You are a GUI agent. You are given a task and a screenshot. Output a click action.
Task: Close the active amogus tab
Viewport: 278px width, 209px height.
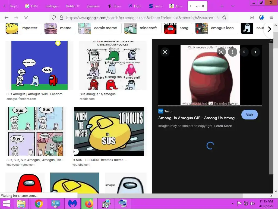coord(203,6)
